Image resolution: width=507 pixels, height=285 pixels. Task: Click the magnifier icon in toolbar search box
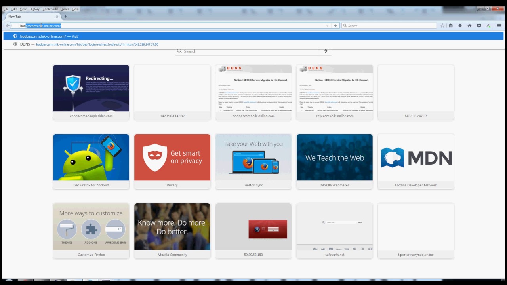(x=345, y=25)
